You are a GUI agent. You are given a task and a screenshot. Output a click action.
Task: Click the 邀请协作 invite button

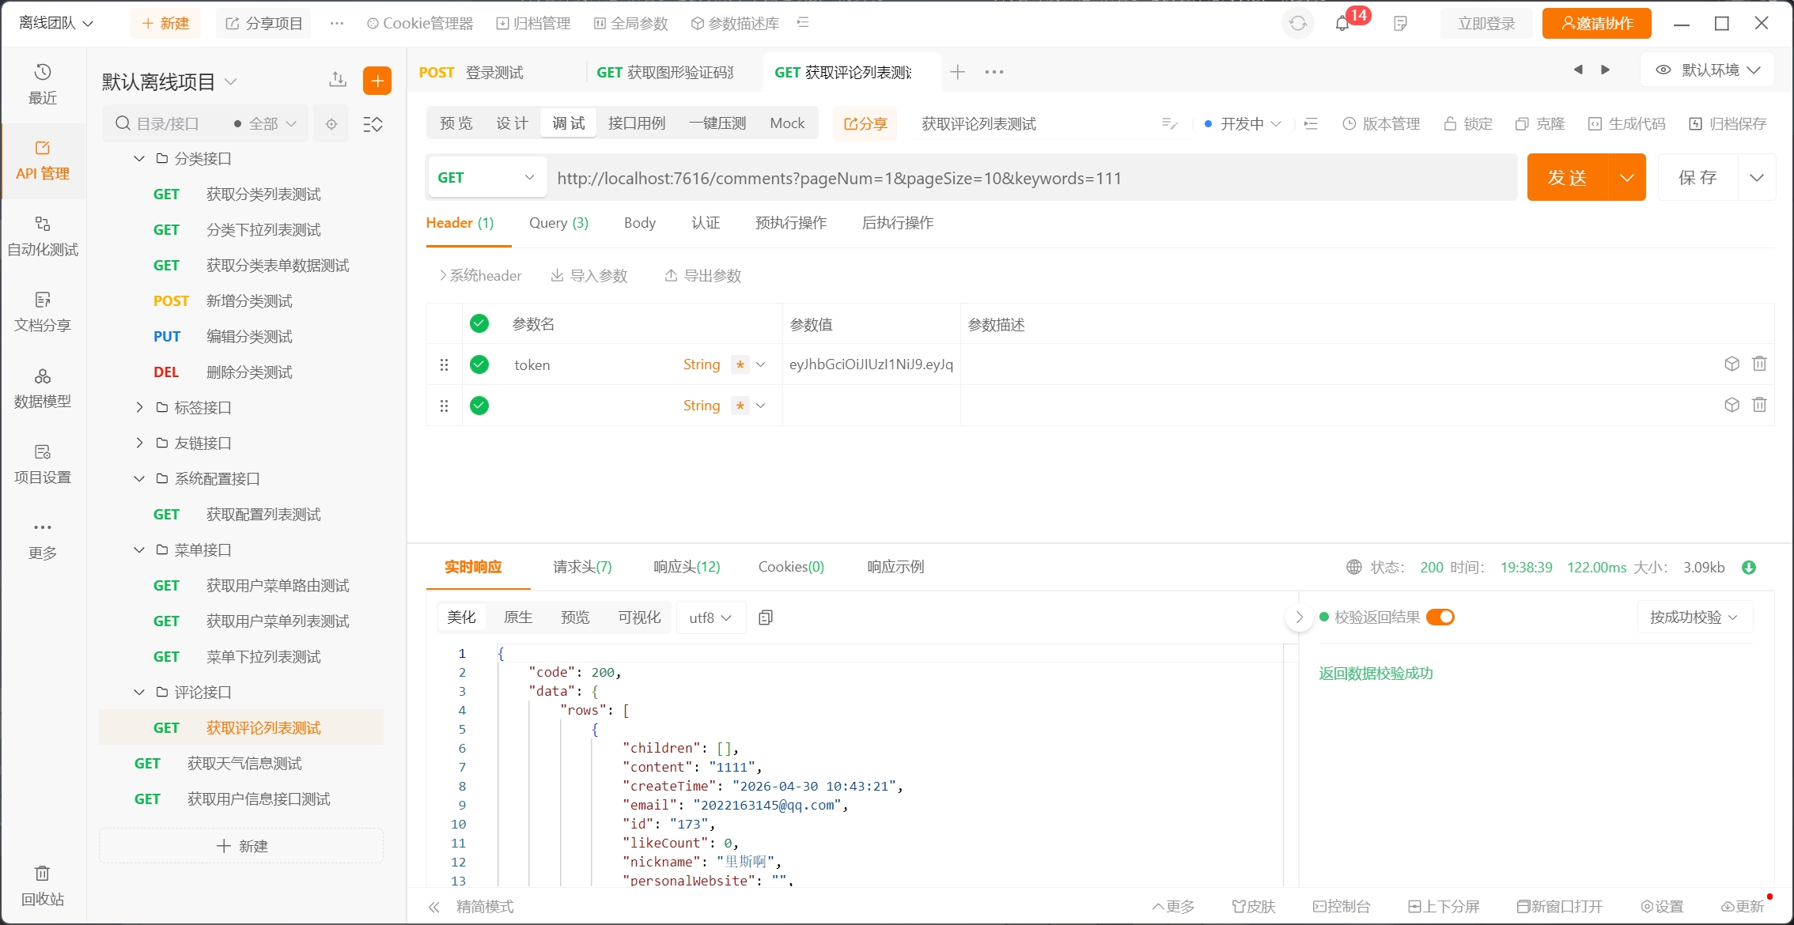[1596, 24]
